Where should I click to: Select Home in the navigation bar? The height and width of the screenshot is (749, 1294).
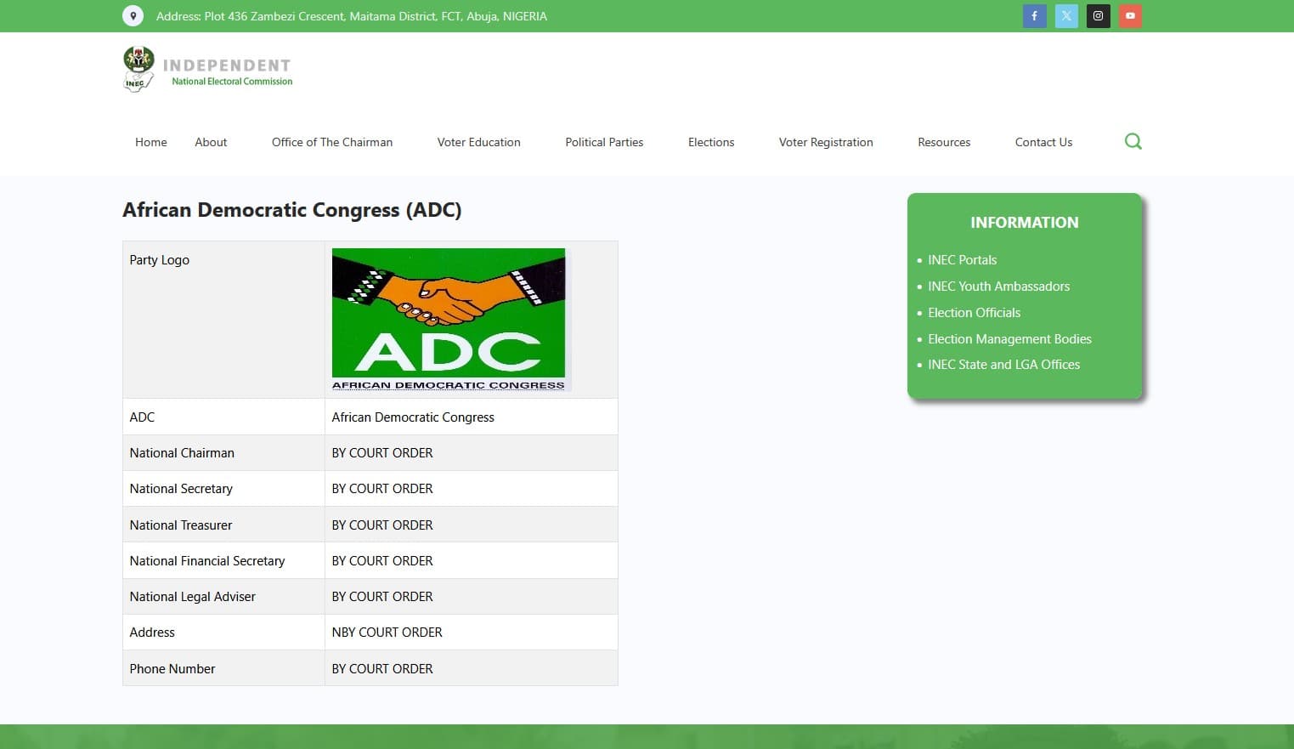(x=150, y=142)
